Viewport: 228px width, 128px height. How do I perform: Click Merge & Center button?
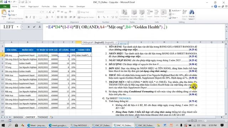pos(86,17)
